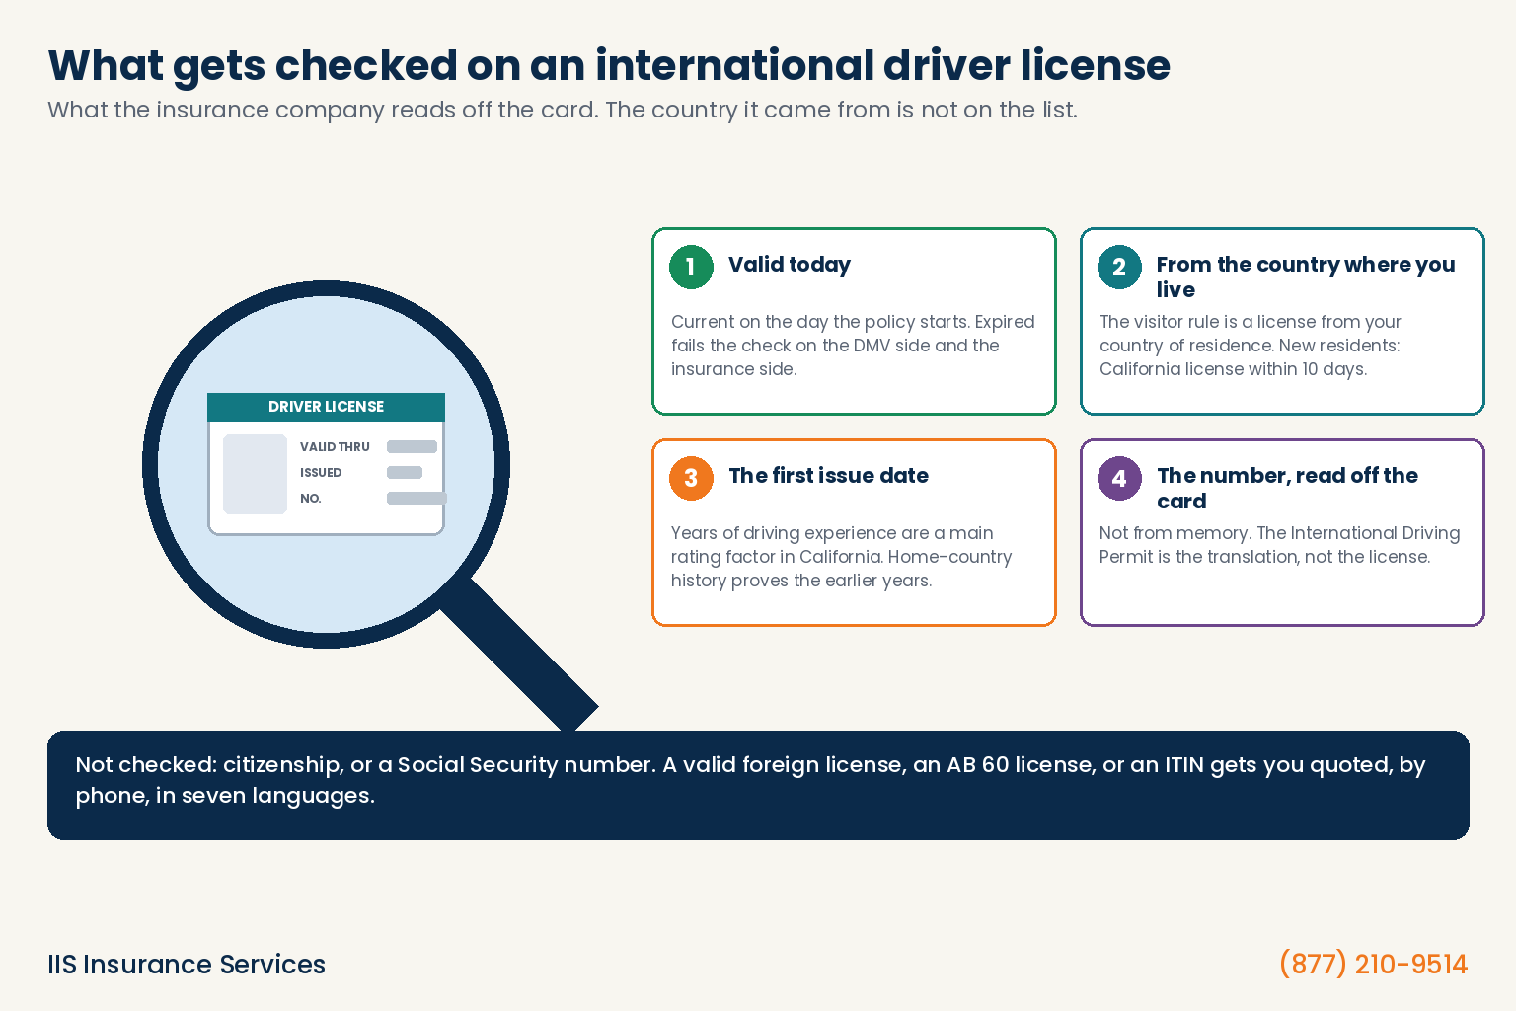The height and width of the screenshot is (1011, 1516).
Task: Click the subtitle about the insurance company
Action: coord(563,110)
